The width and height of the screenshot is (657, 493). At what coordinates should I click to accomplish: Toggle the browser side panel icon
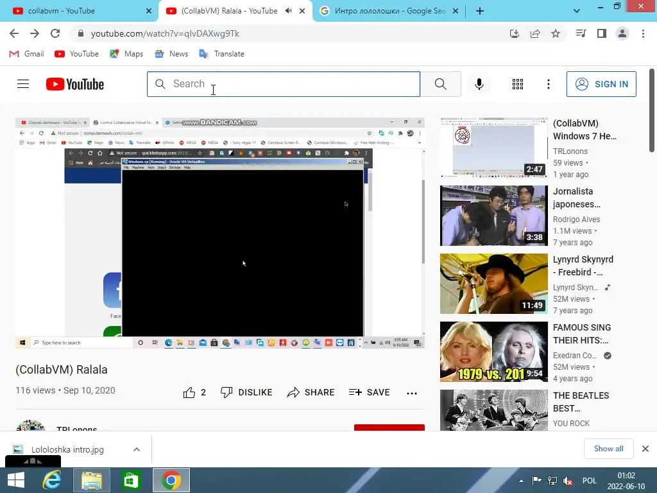(602, 33)
